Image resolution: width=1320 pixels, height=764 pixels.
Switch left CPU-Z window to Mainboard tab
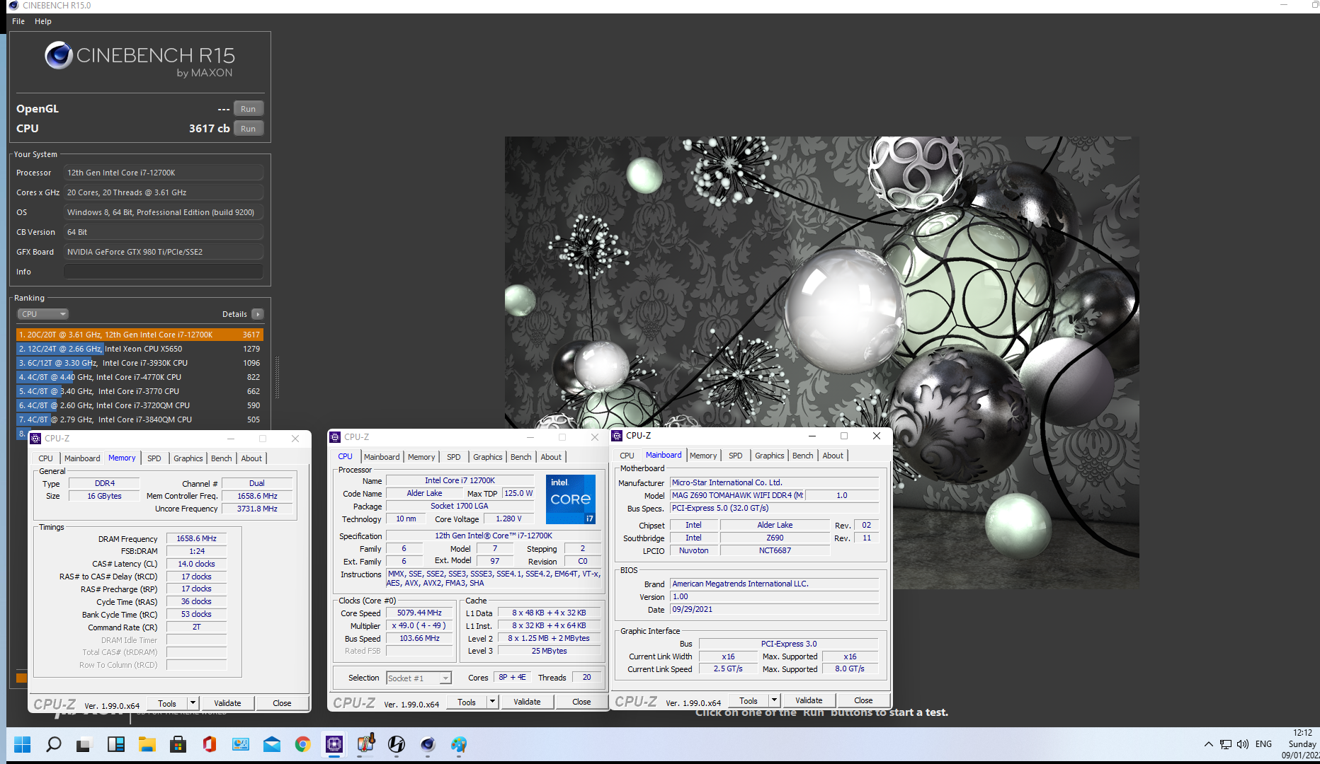pos(82,458)
